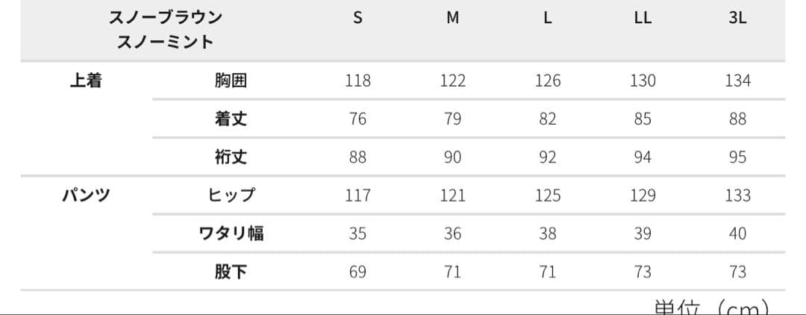Select the 裄丈 row label
The width and height of the screenshot is (806, 315).
pyautogui.click(x=231, y=157)
